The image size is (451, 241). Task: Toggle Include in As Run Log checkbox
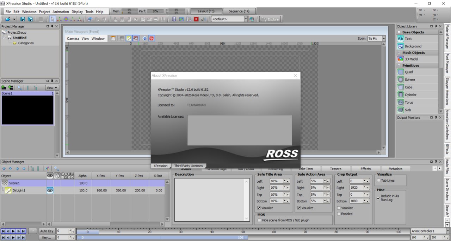378,198
